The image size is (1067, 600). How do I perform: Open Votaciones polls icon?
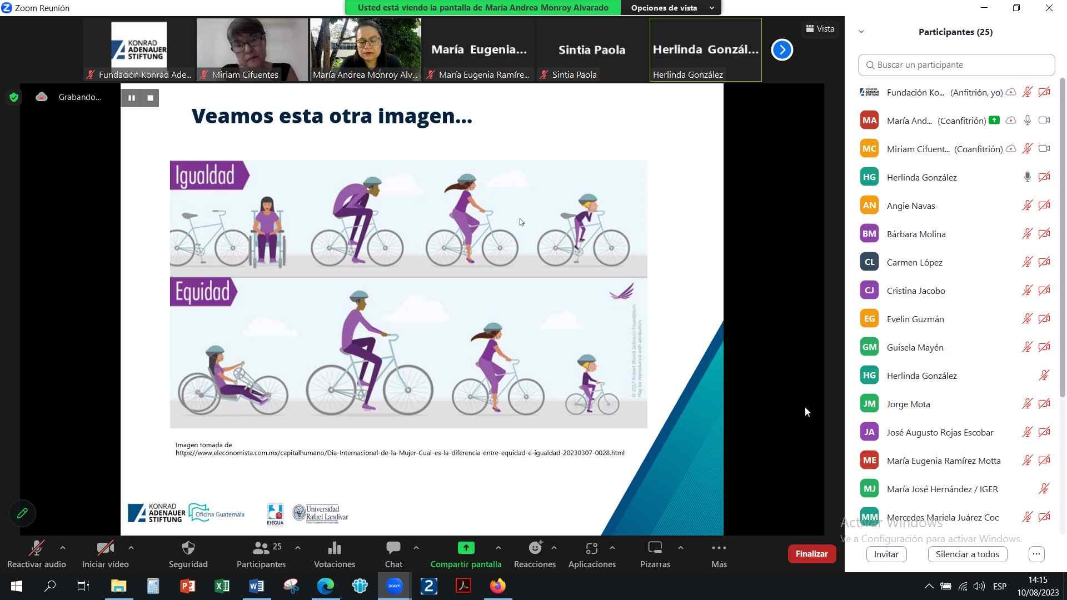click(x=334, y=548)
